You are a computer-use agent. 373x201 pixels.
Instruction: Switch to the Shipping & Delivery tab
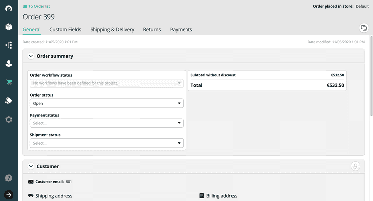tap(112, 30)
